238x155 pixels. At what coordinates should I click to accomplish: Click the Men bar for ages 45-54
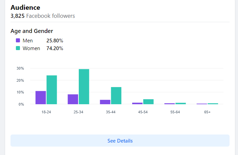[x=137, y=103]
